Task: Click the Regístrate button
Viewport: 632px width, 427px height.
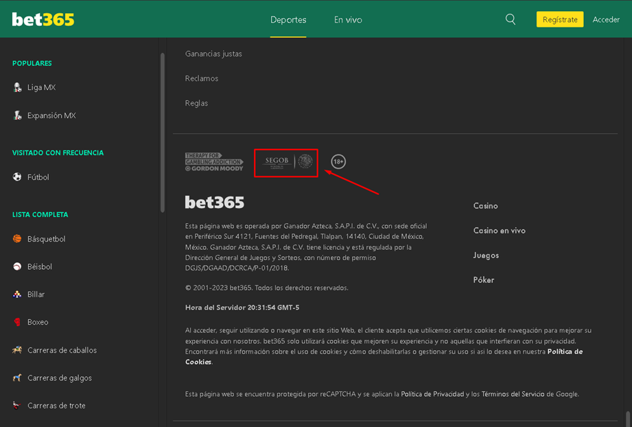Action: (x=560, y=19)
